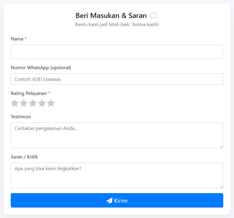Click the Nomor WhatsApp (opsional) label
Screen dimensions: 234x218
[x=41, y=68]
